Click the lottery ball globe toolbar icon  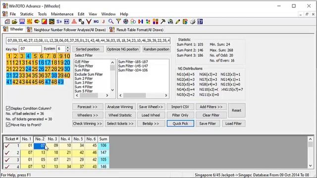tap(126, 22)
